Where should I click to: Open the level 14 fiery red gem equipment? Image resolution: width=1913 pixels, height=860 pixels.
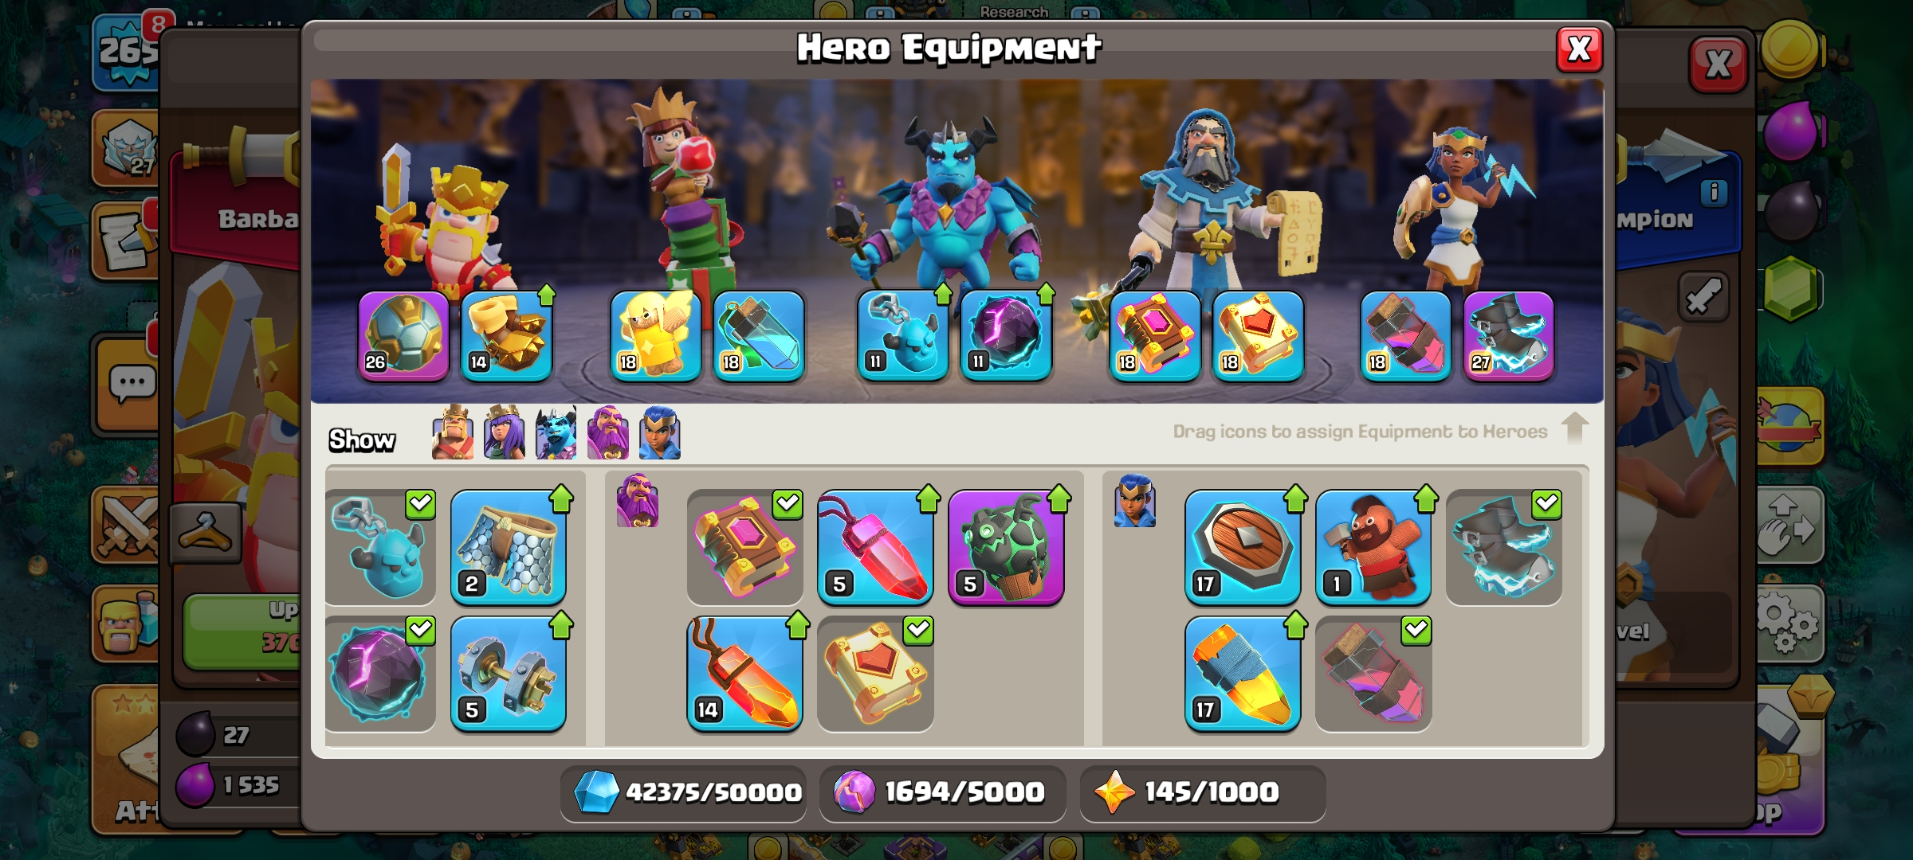click(x=744, y=674)
